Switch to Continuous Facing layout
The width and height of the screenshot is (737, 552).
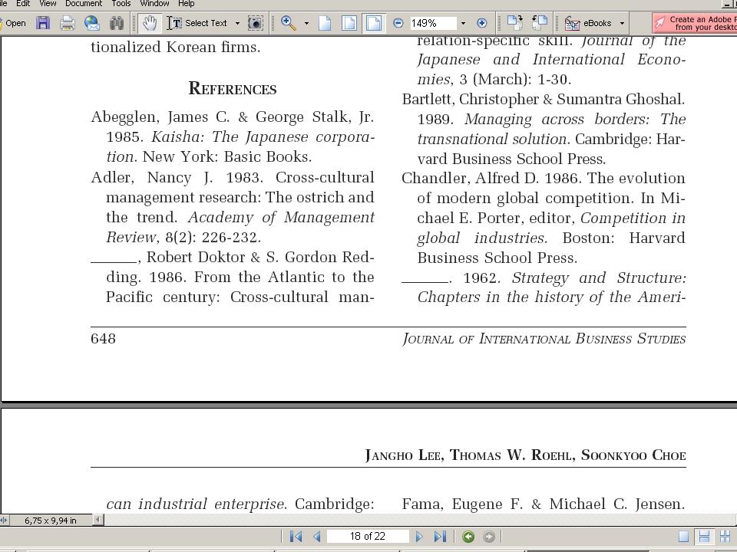[x=725, y=537]
